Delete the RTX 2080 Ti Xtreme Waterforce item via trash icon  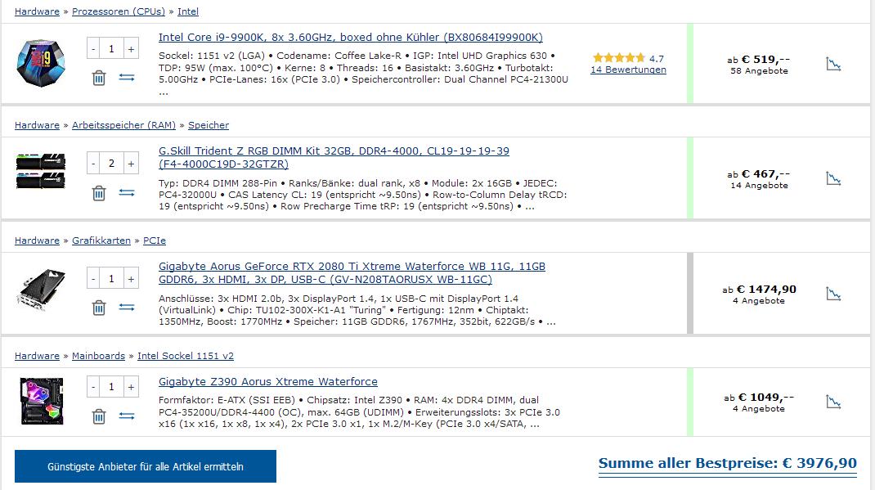tap(99, 308)
